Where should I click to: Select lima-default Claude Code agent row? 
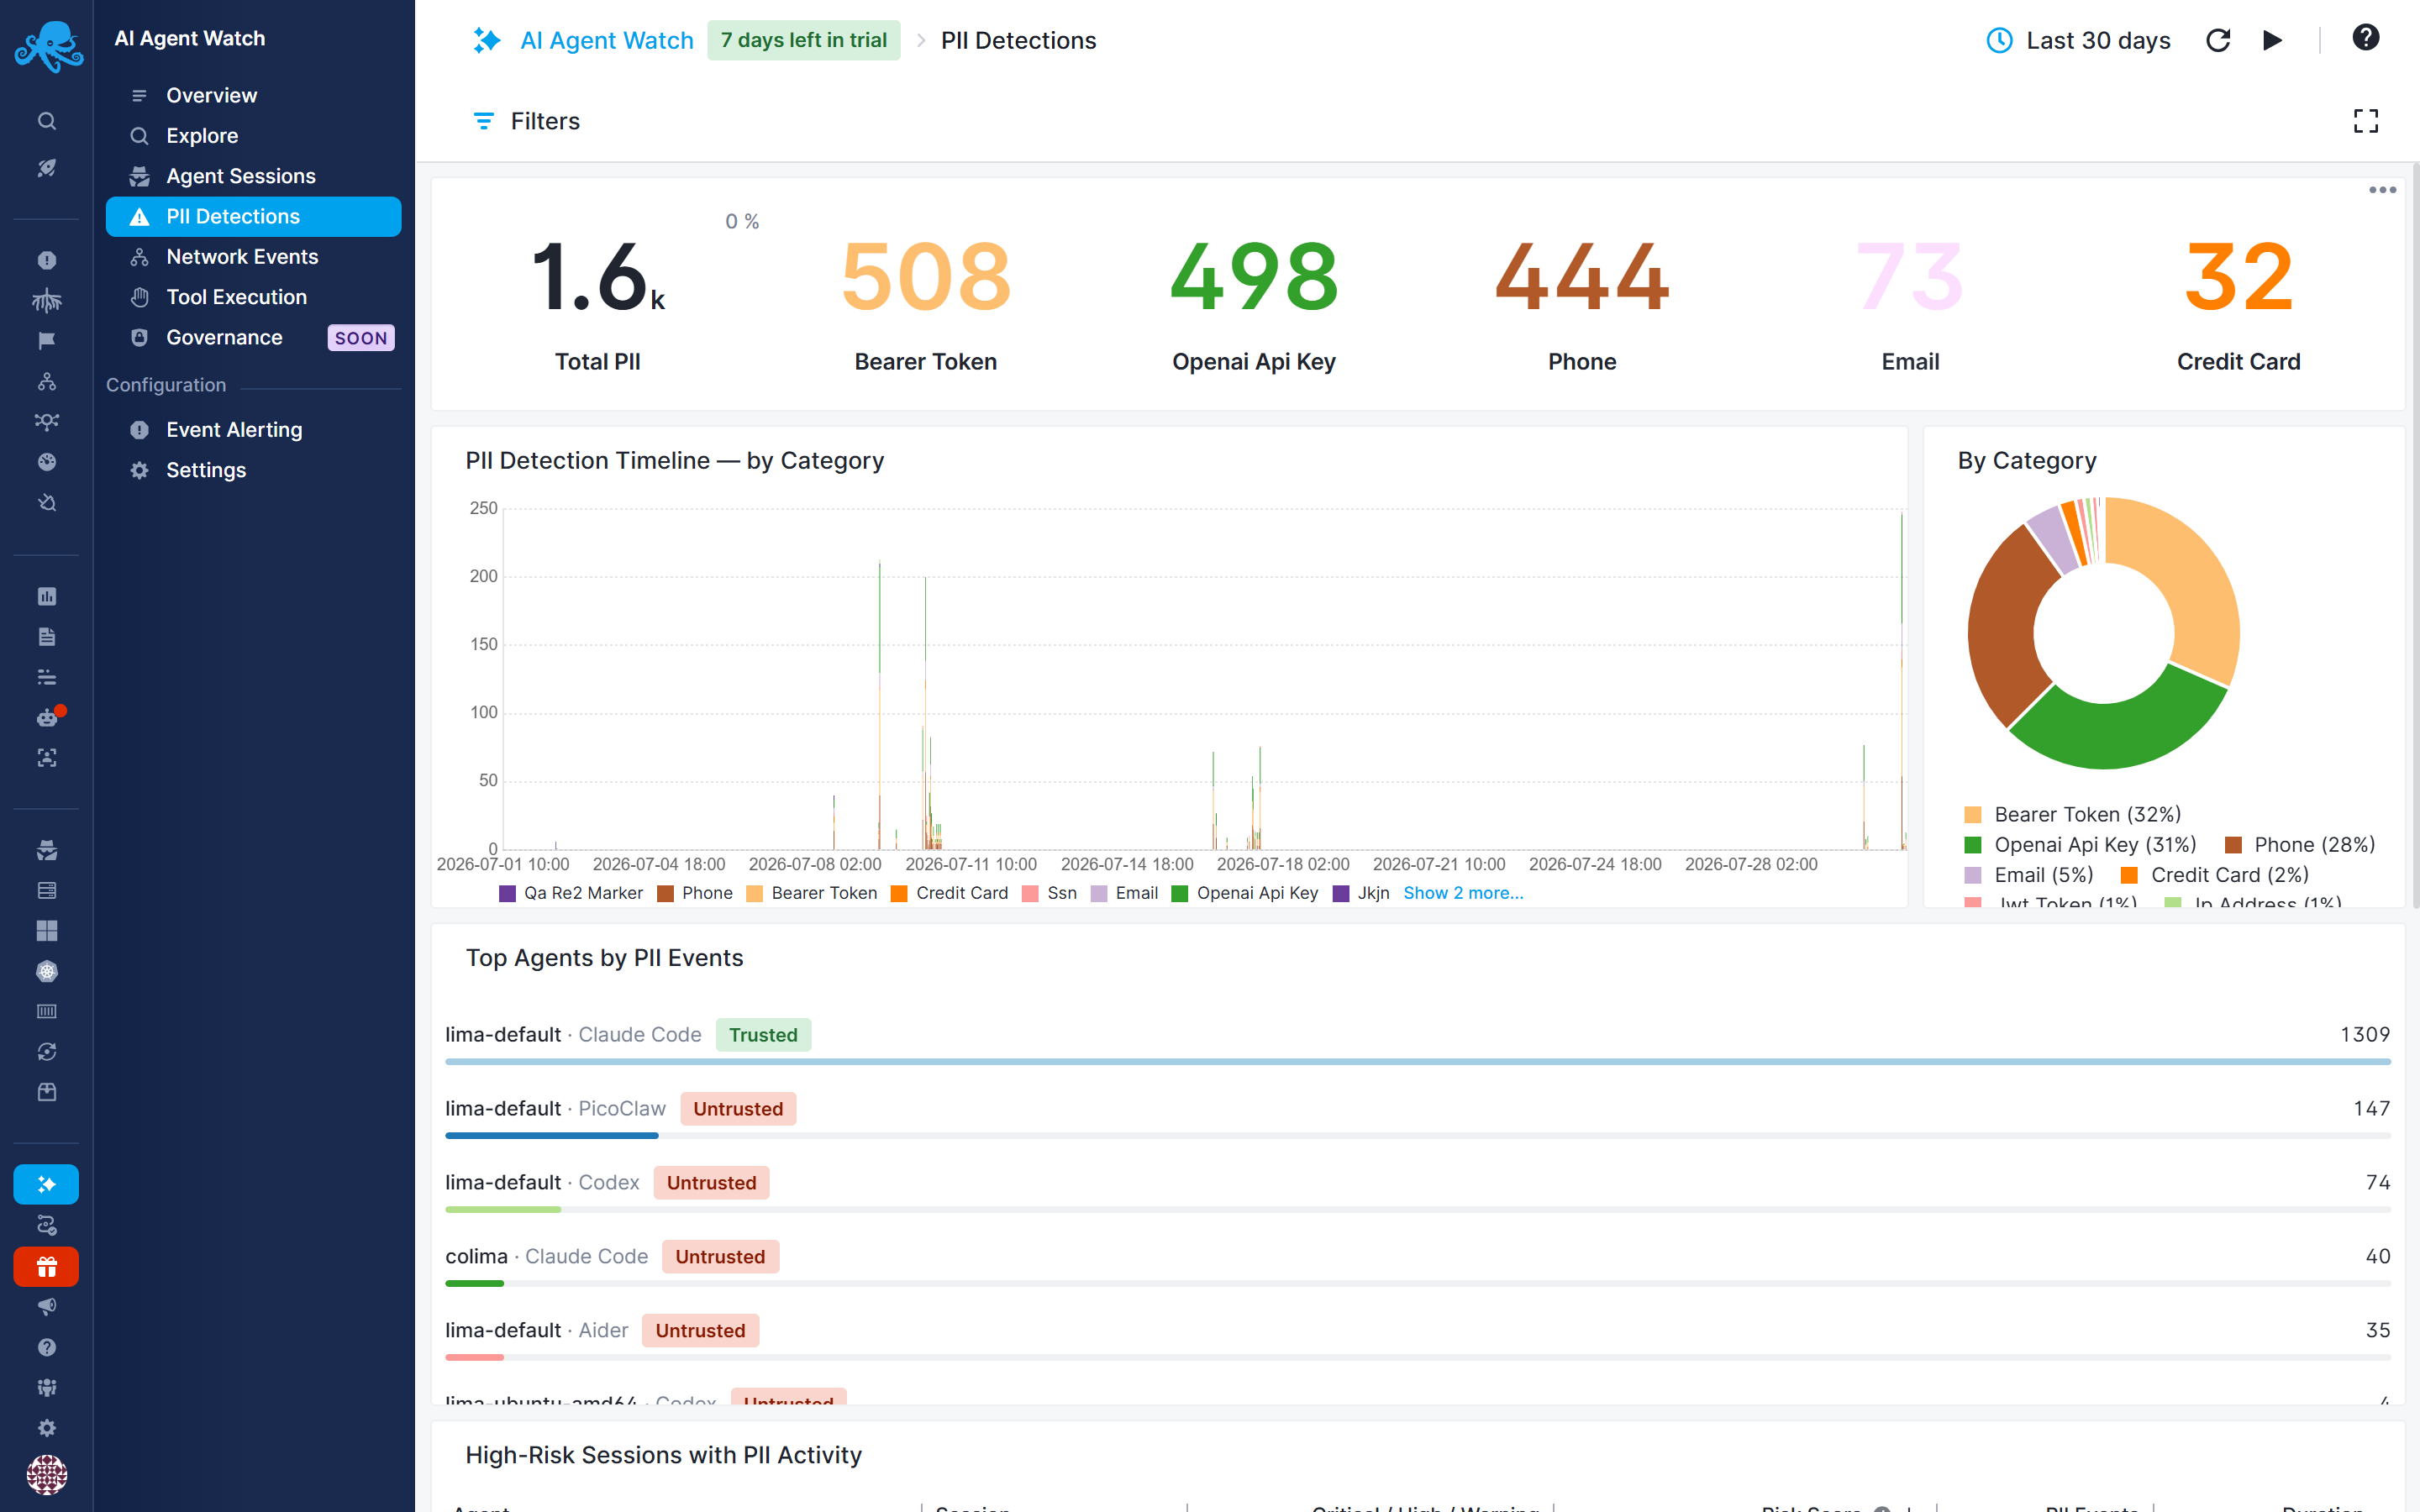pos(1417,1040)
